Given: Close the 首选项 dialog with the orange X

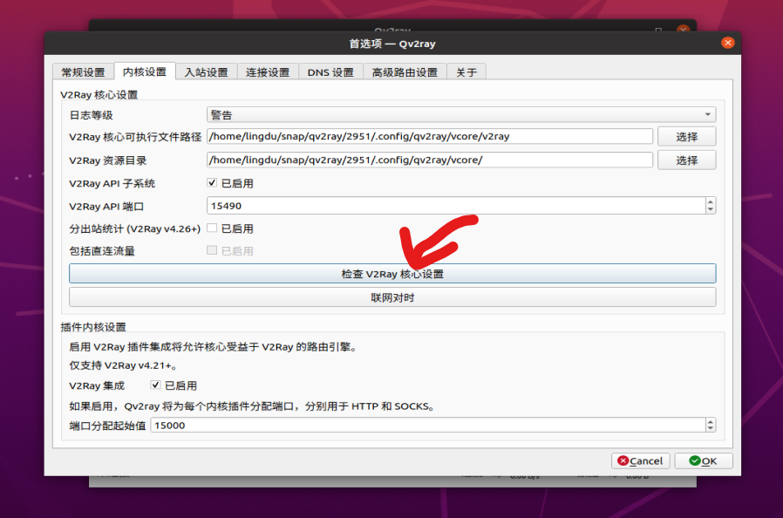Looking at the screenshot, I should click(727, 43).
